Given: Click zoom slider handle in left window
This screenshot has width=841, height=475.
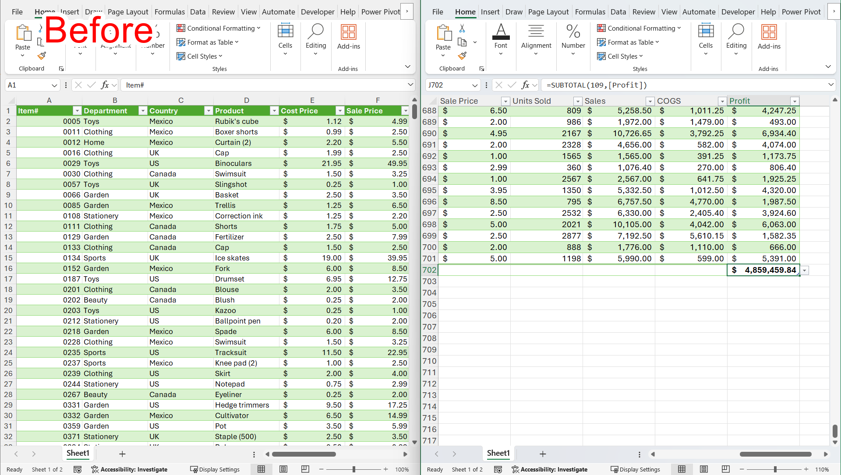Looking at the screenshot, I should [x=354, y=469].
